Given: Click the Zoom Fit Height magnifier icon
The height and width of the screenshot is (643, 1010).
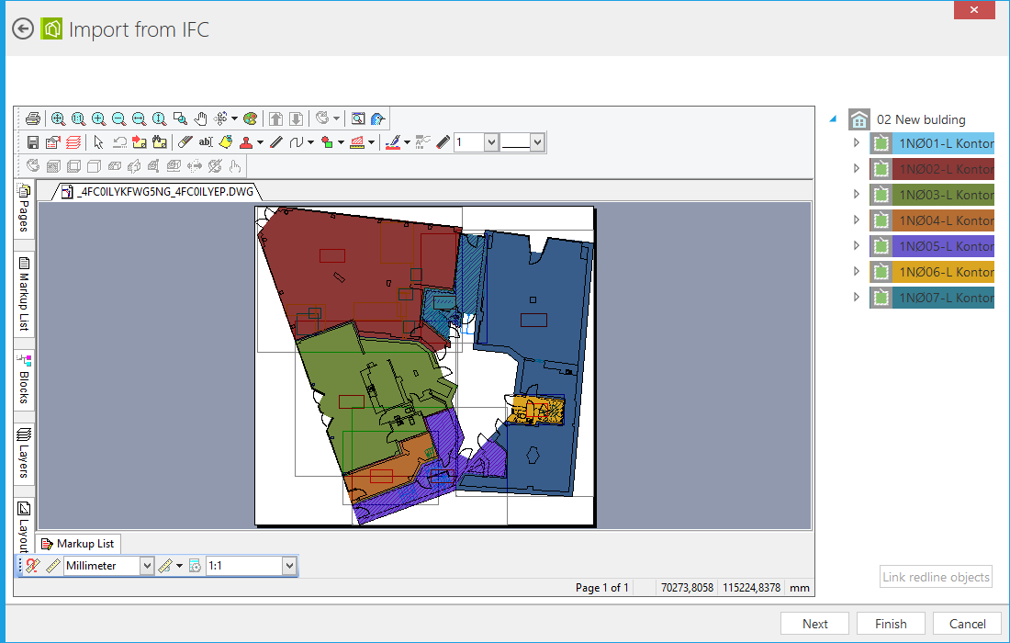Looking at the screenshot, I should pyautogui.click(x=159, y=118).
